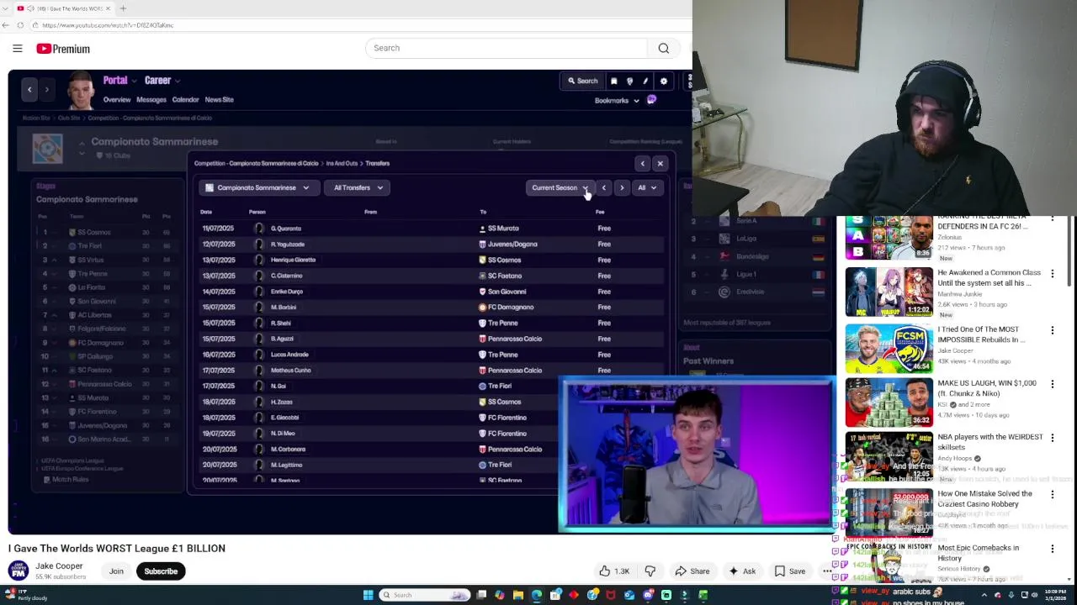The height and width of the screenshot is (605, 1077).
Task: Click the bookmark icon in game toolbar
Action: (x=613, y=82)
